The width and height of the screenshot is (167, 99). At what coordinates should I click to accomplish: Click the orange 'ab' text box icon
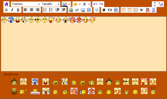pyautogui.click(x=135, y=10)
